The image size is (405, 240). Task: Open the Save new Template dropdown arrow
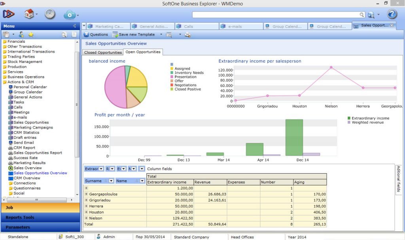pos(161,34)
